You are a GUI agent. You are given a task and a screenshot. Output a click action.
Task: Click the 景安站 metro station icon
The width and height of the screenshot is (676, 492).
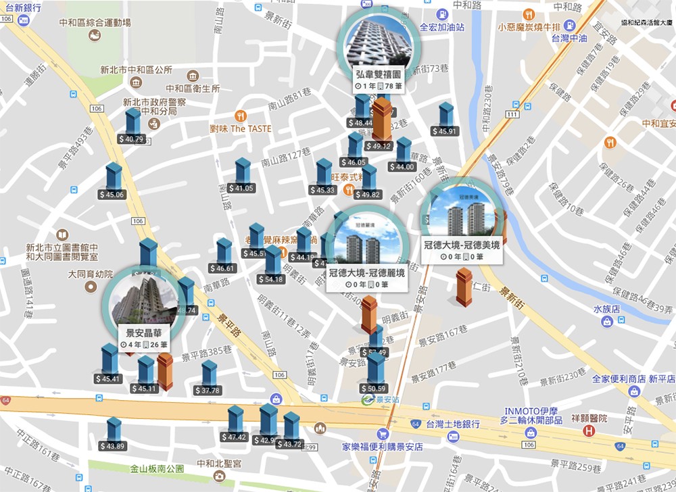[367, 400]
